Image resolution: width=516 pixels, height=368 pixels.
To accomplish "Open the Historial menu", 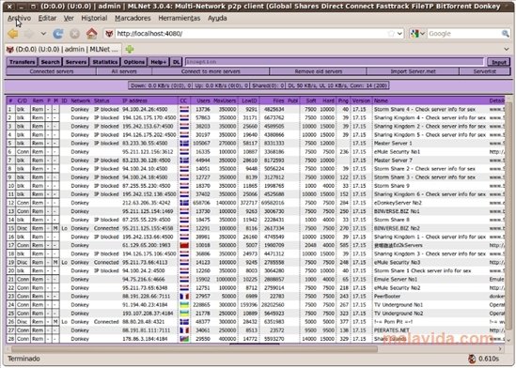I will (x=94, y=19).
